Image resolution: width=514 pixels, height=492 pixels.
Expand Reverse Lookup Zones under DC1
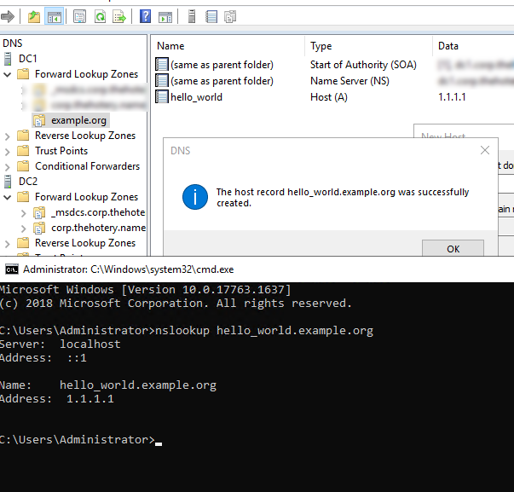click(8, 136)
